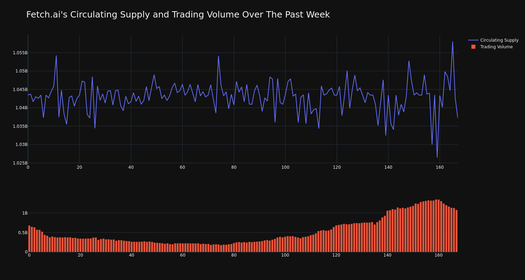Click the 1.04B y-axis label

(21, 108)
